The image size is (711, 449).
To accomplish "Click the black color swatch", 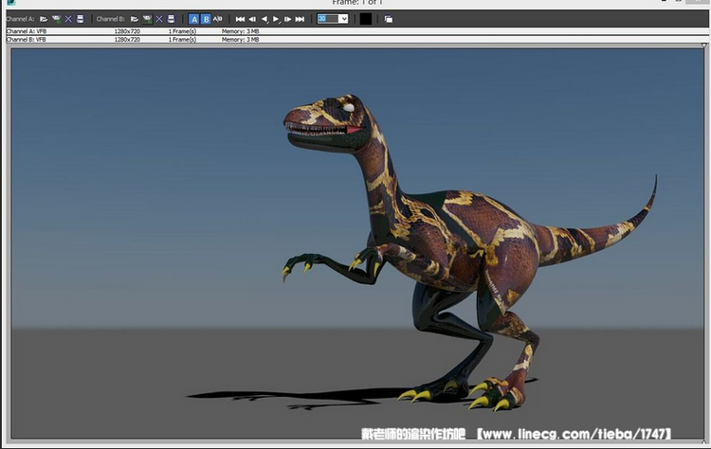I will tap(366, 19).
